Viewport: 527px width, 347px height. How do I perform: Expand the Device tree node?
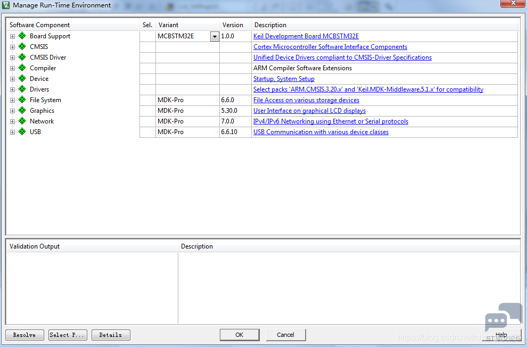coord(12,79)
